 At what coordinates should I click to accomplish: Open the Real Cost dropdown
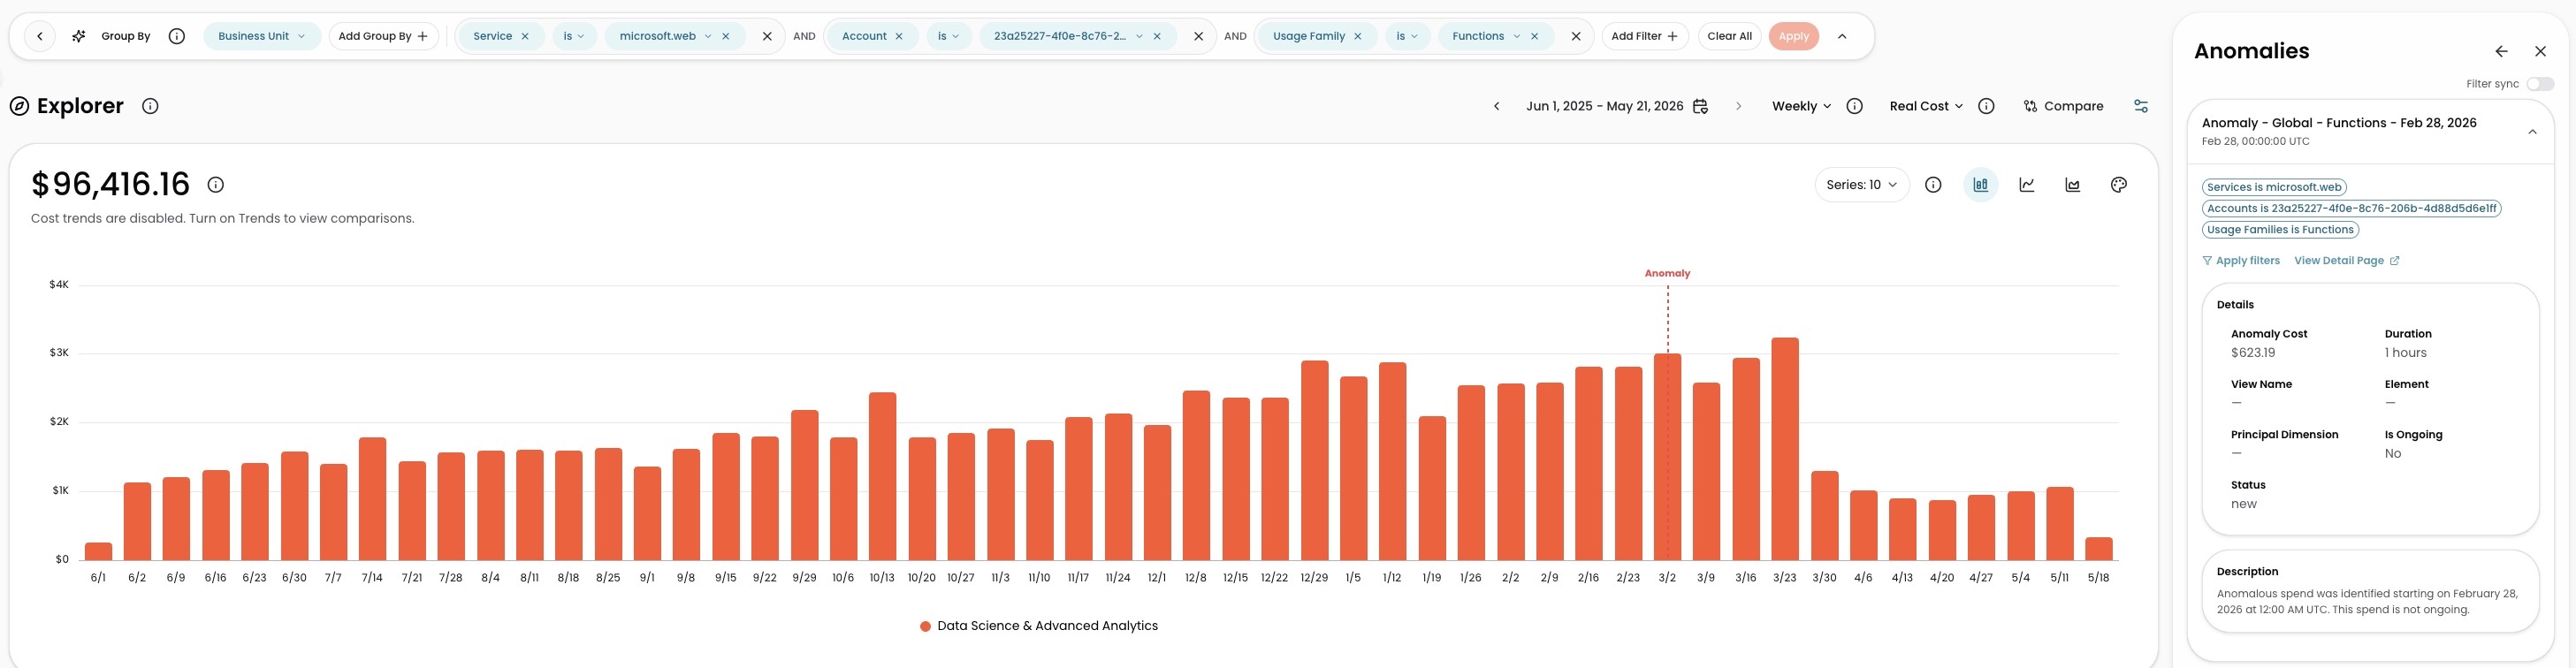pyautogui.click(x=1926, y=106)
